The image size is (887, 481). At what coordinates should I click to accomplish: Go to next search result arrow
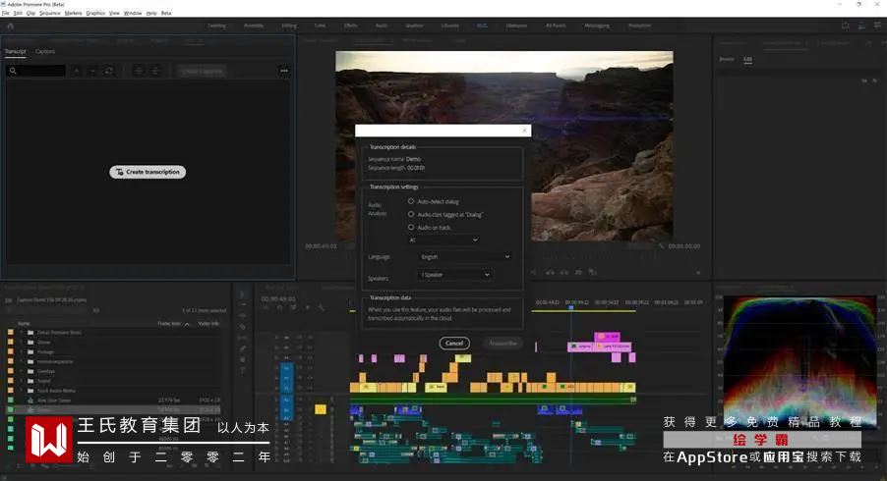pos(92,71)
